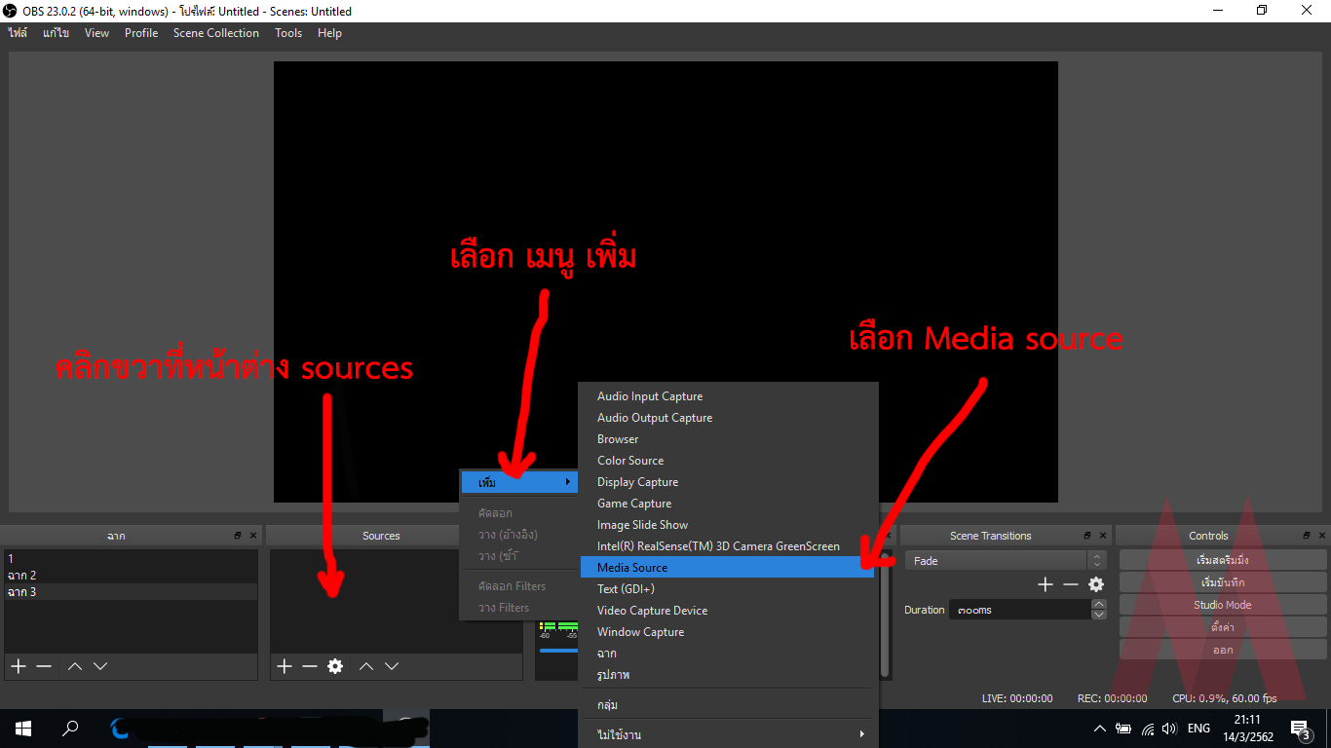The image size is (1331, 748).
Task: Select Display Capture source
Action: 727,482
